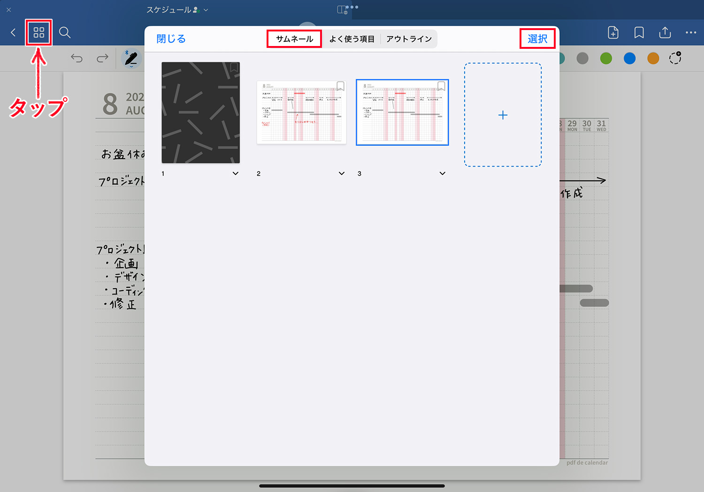This screenshot has width=704, height=492.
Task: Open the thumbnail grid view icon
Action: (x=39, y=32)
